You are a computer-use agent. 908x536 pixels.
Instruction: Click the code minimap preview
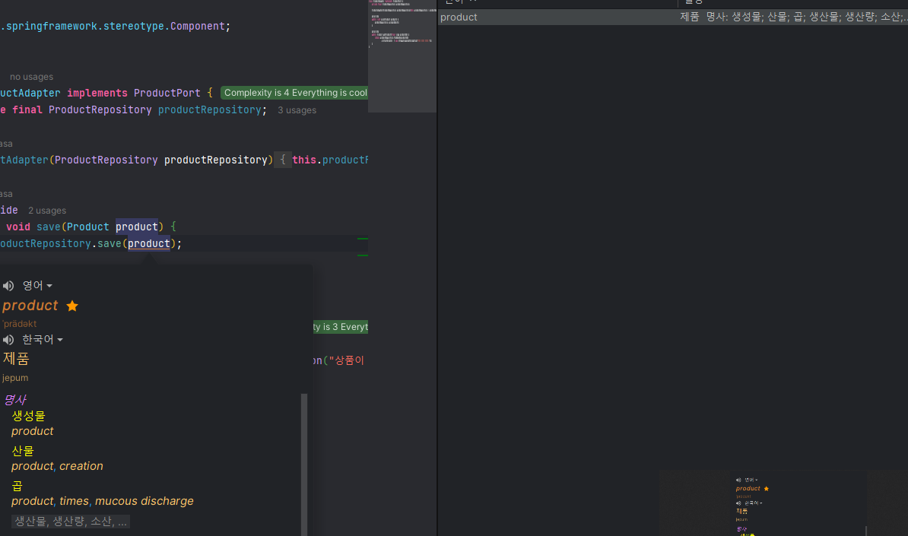402,56
